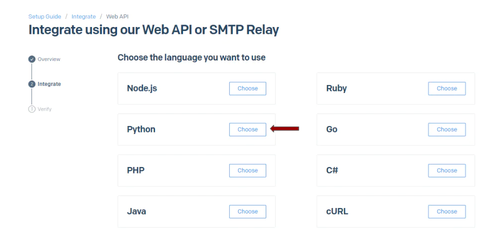This screenshot has height=247, width=493.
Task: Go to the Integrate breadcrumb link
Action: [84, 16]
